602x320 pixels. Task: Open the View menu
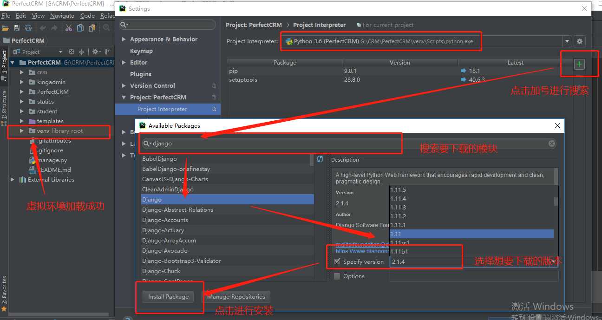[38, 15]
